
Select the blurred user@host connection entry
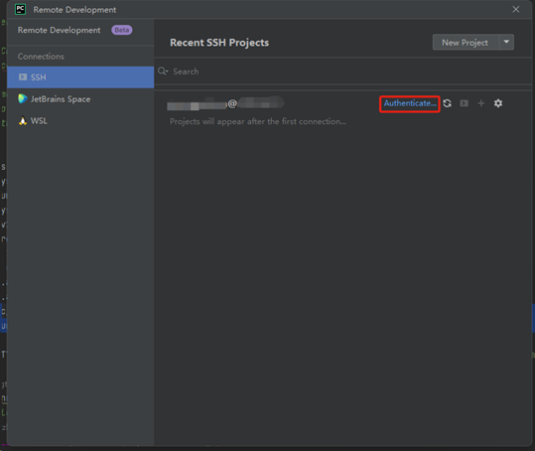[225, 103]
